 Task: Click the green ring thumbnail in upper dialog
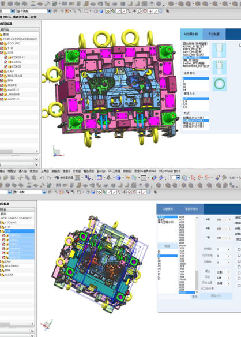click(x=219, y=84)
